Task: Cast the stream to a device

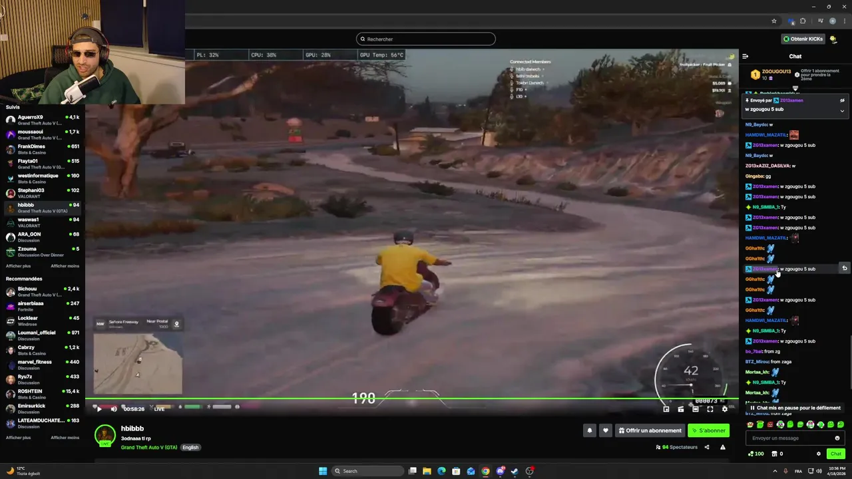Action: point(681,409)
